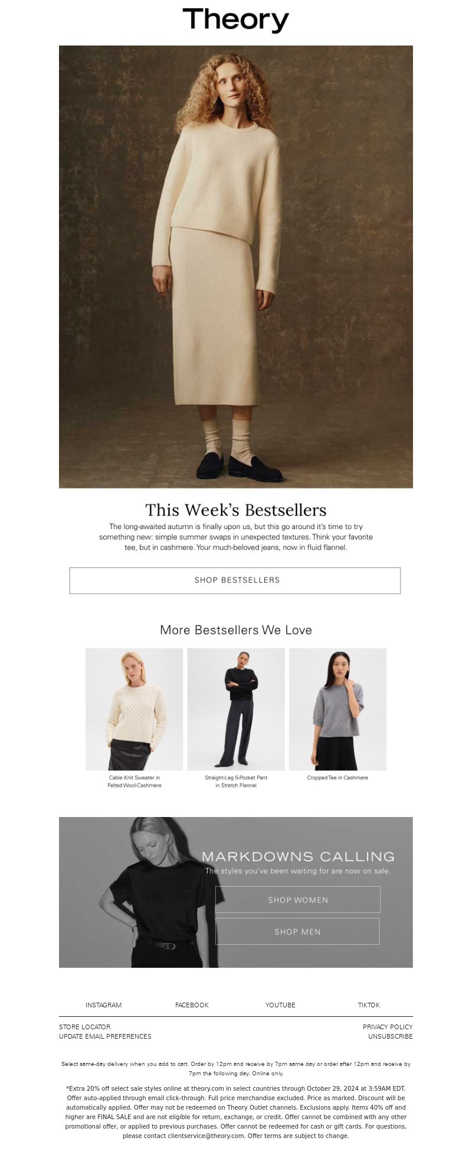The height and width of the screenshot is (1154, 472).
Task: Open the Straight-Leg 5-Pocket Pant product image
Action: click(236, 709)
